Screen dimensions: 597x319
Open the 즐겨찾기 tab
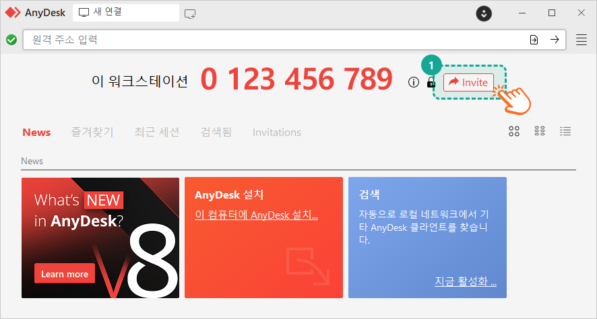pyautogui.click(x=92, y=132)
